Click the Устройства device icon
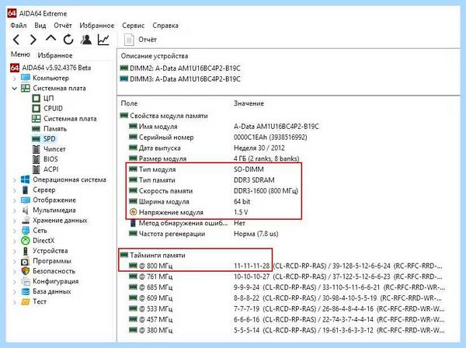Viewport: 466px width, 348px height. click(26, 251)
